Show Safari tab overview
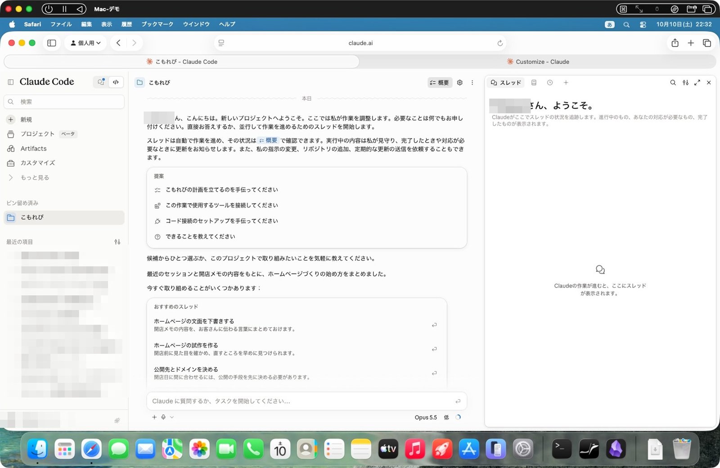The image size is (720, 468). (x=707, y=43)
